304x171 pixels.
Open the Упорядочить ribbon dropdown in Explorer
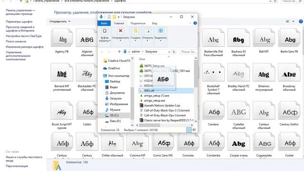120,35
